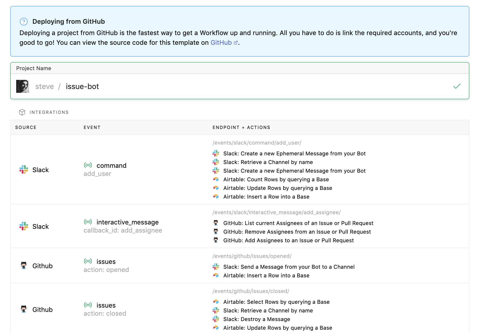Viewport: 478px width, 334px height.
Task: Click the 'steve' username in project name
Action: click(45, 86)
